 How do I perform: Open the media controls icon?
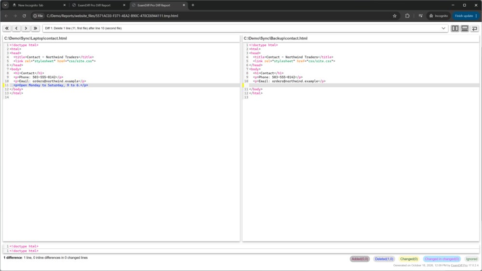tap(420, 16)
